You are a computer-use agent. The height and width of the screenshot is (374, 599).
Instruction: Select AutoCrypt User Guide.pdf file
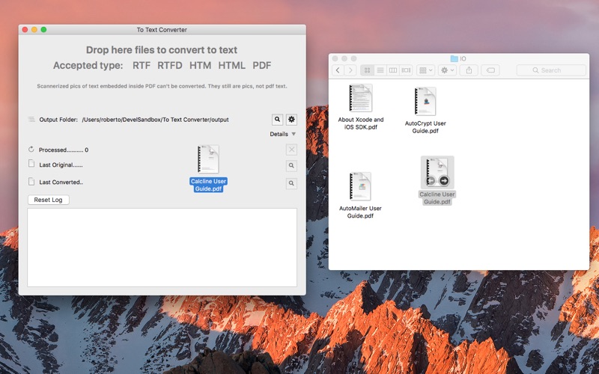coord(425,111)
